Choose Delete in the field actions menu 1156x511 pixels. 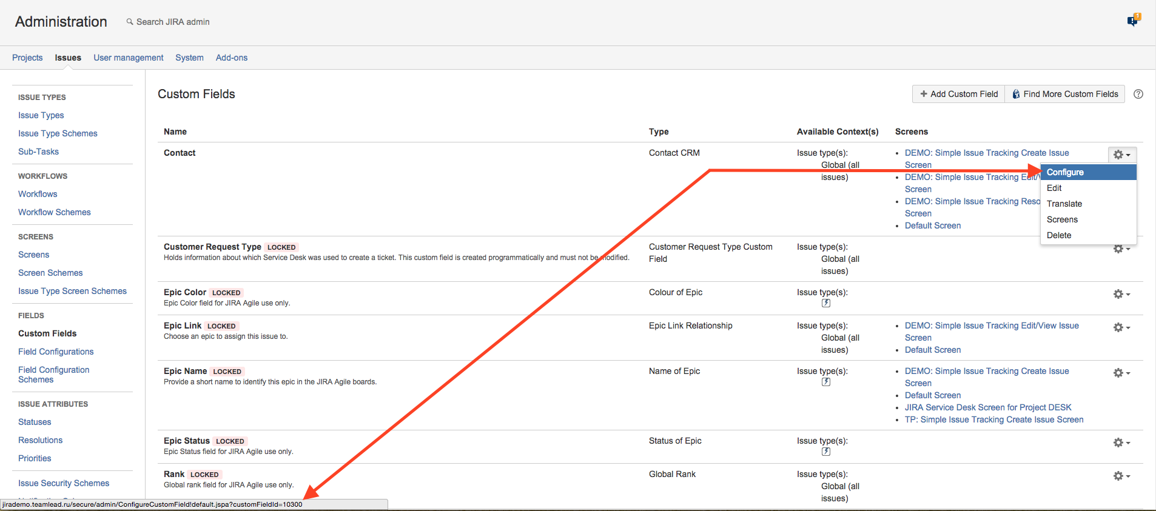(x=1059, y=235)
